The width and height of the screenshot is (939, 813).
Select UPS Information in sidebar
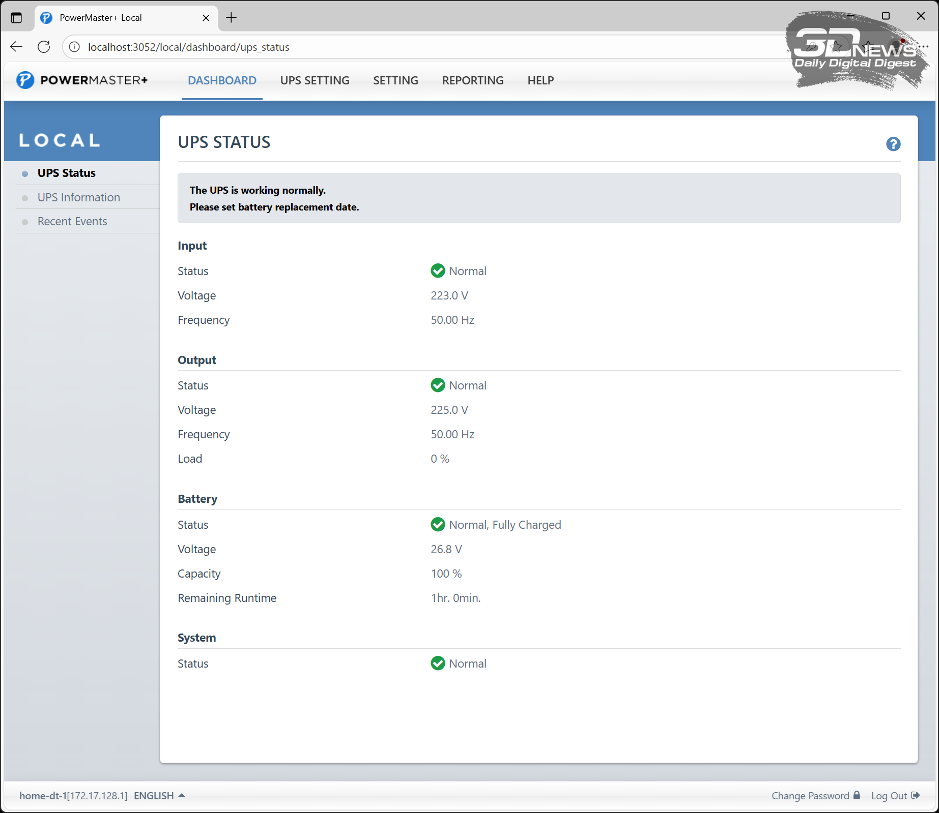(x=79, y=197)
